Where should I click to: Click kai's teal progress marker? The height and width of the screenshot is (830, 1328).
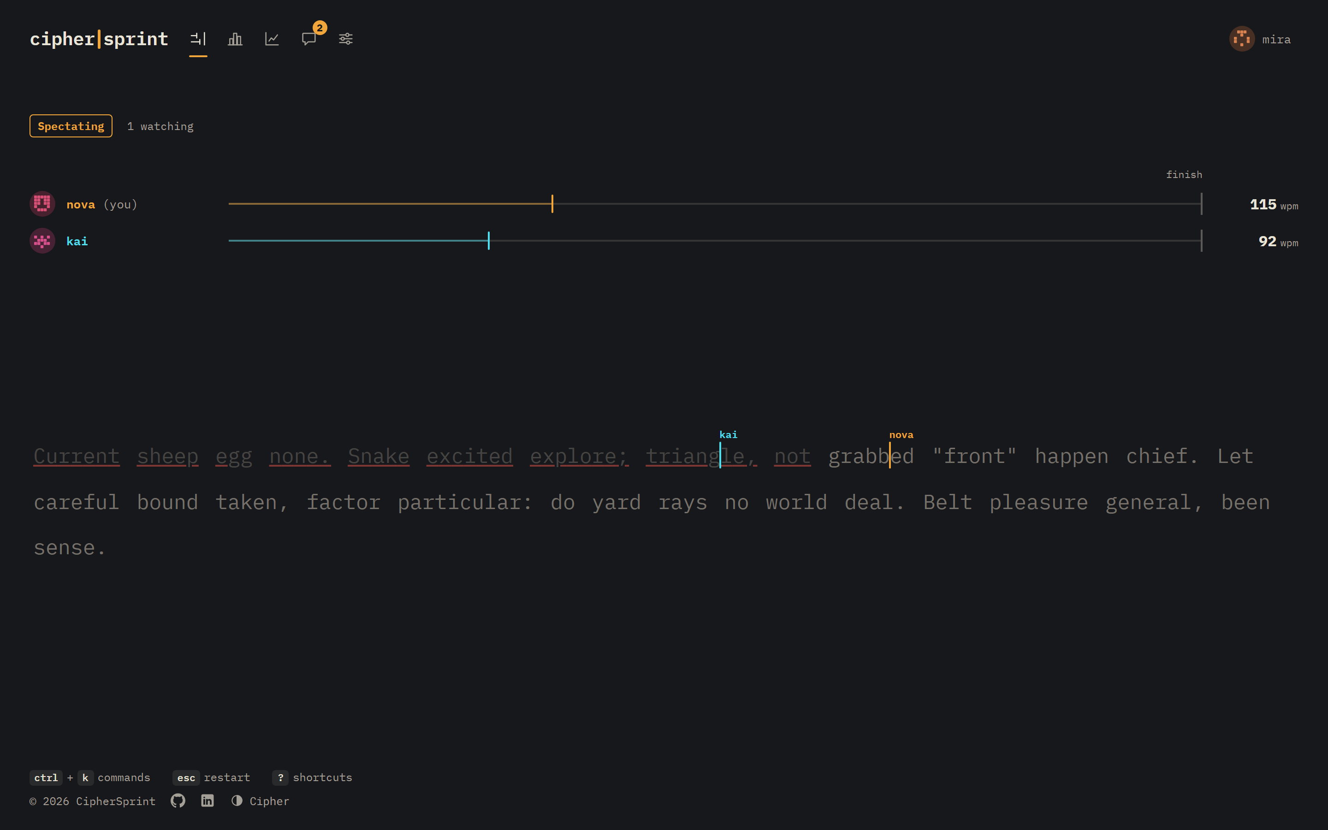488,240
